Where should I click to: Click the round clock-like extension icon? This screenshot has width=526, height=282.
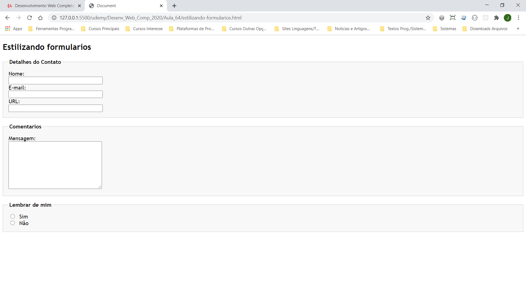pyautogui.click(x=475, y=18)
